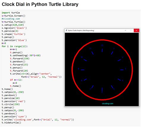Click the "t.write(str(m),align="center"," line

pyautogui.click(x=31, y=74)
